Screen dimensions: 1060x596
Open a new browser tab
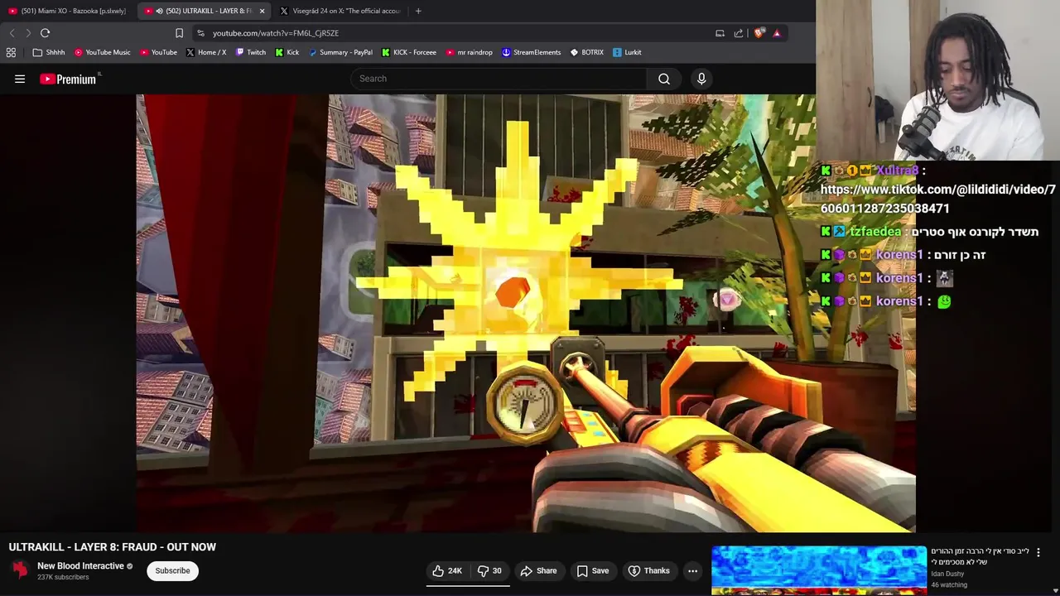(x=418, y=11)
